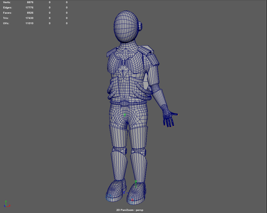The width and height of the screenshot is (267, 213).
Task: Select the earpiece on the helmet side
Action: (141, 27)
